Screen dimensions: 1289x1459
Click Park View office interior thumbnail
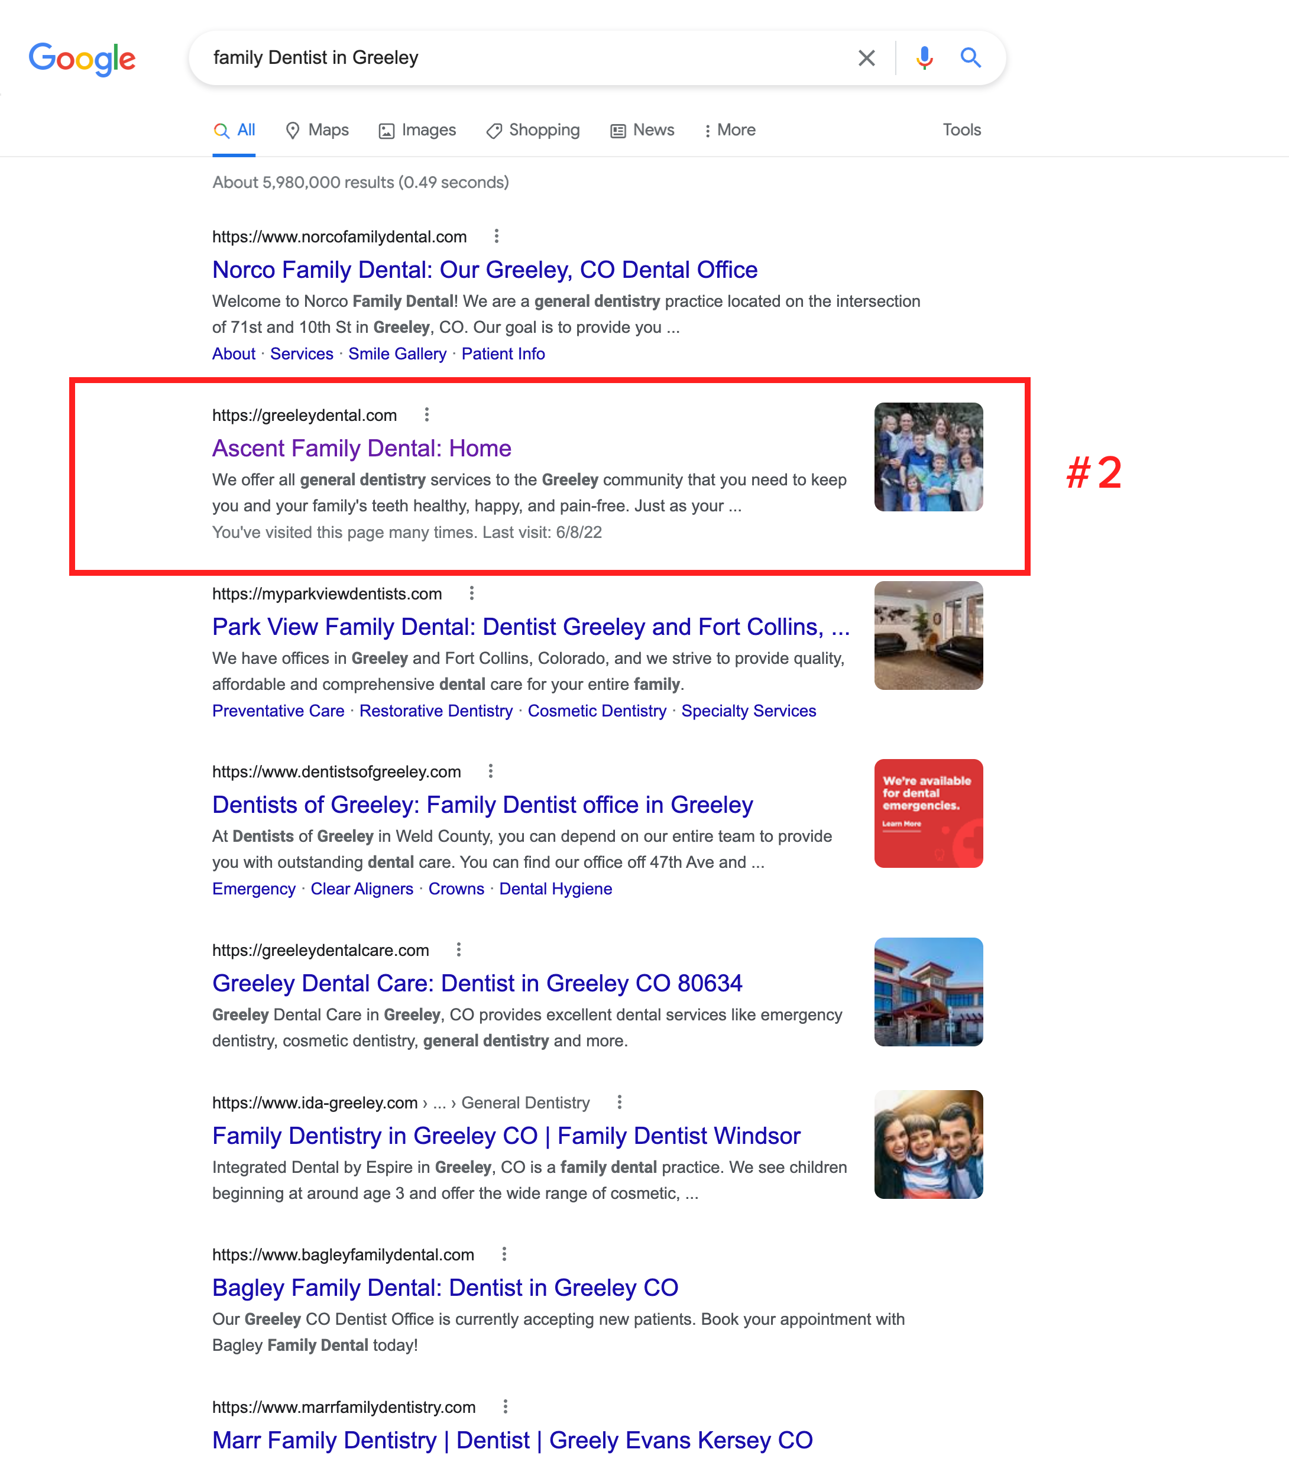(x=928, y=636)
